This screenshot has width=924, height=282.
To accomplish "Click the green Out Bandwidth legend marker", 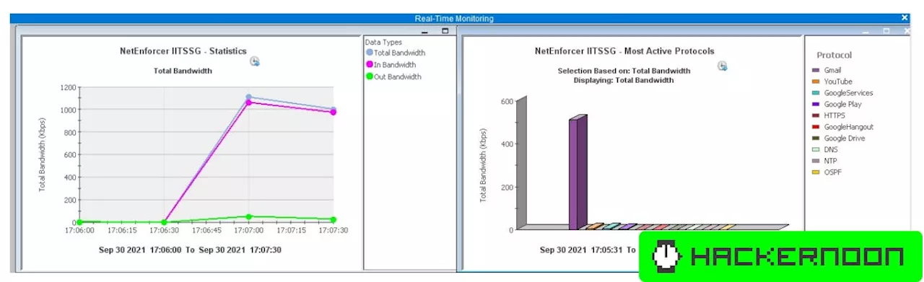I will [x=370, y=76].
